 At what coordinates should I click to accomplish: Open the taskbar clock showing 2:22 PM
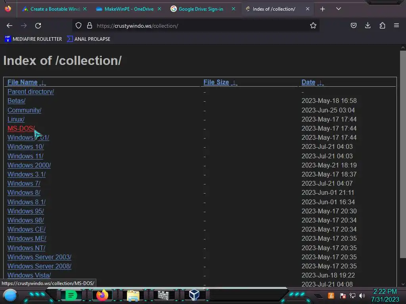click(385, 292)
